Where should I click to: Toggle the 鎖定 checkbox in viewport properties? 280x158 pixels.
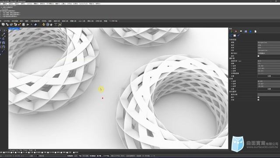coord(258,56)
